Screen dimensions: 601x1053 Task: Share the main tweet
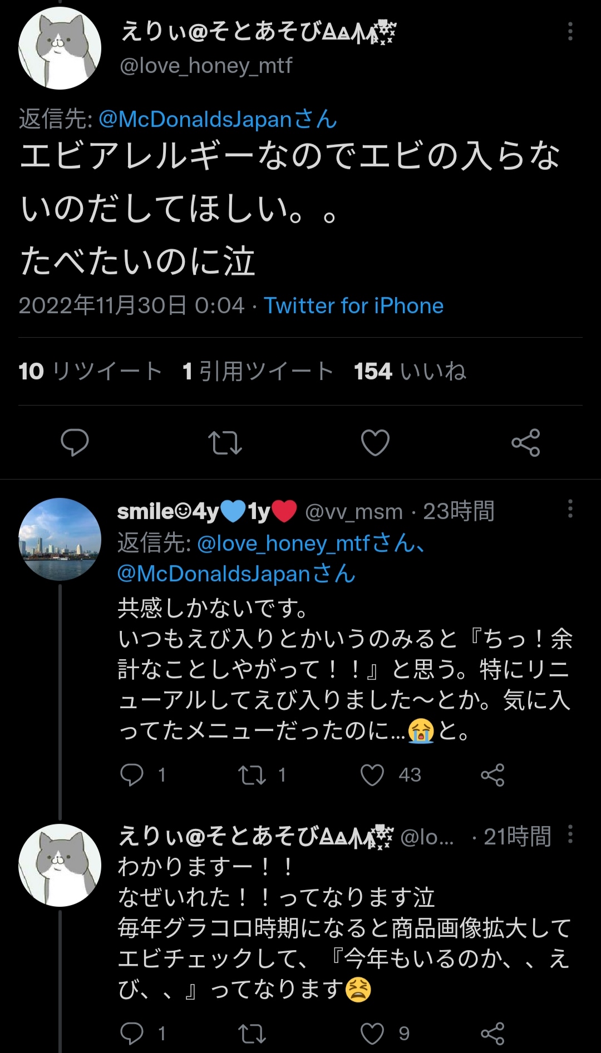coord(526,443)
